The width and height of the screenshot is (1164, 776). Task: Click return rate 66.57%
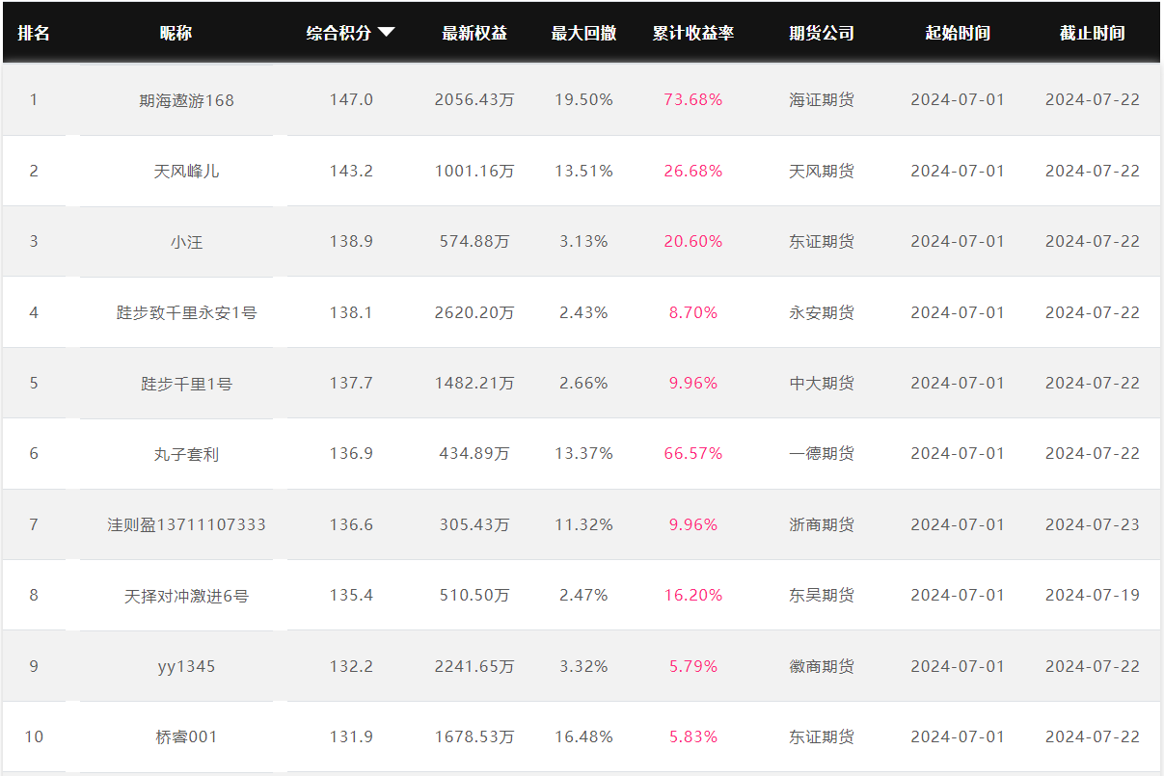pos(693,453)
